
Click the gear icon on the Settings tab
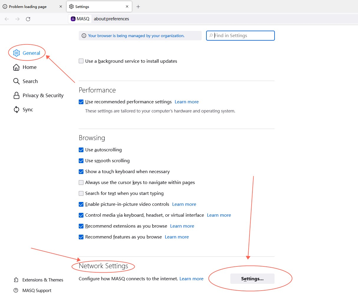tap(71, 6)
